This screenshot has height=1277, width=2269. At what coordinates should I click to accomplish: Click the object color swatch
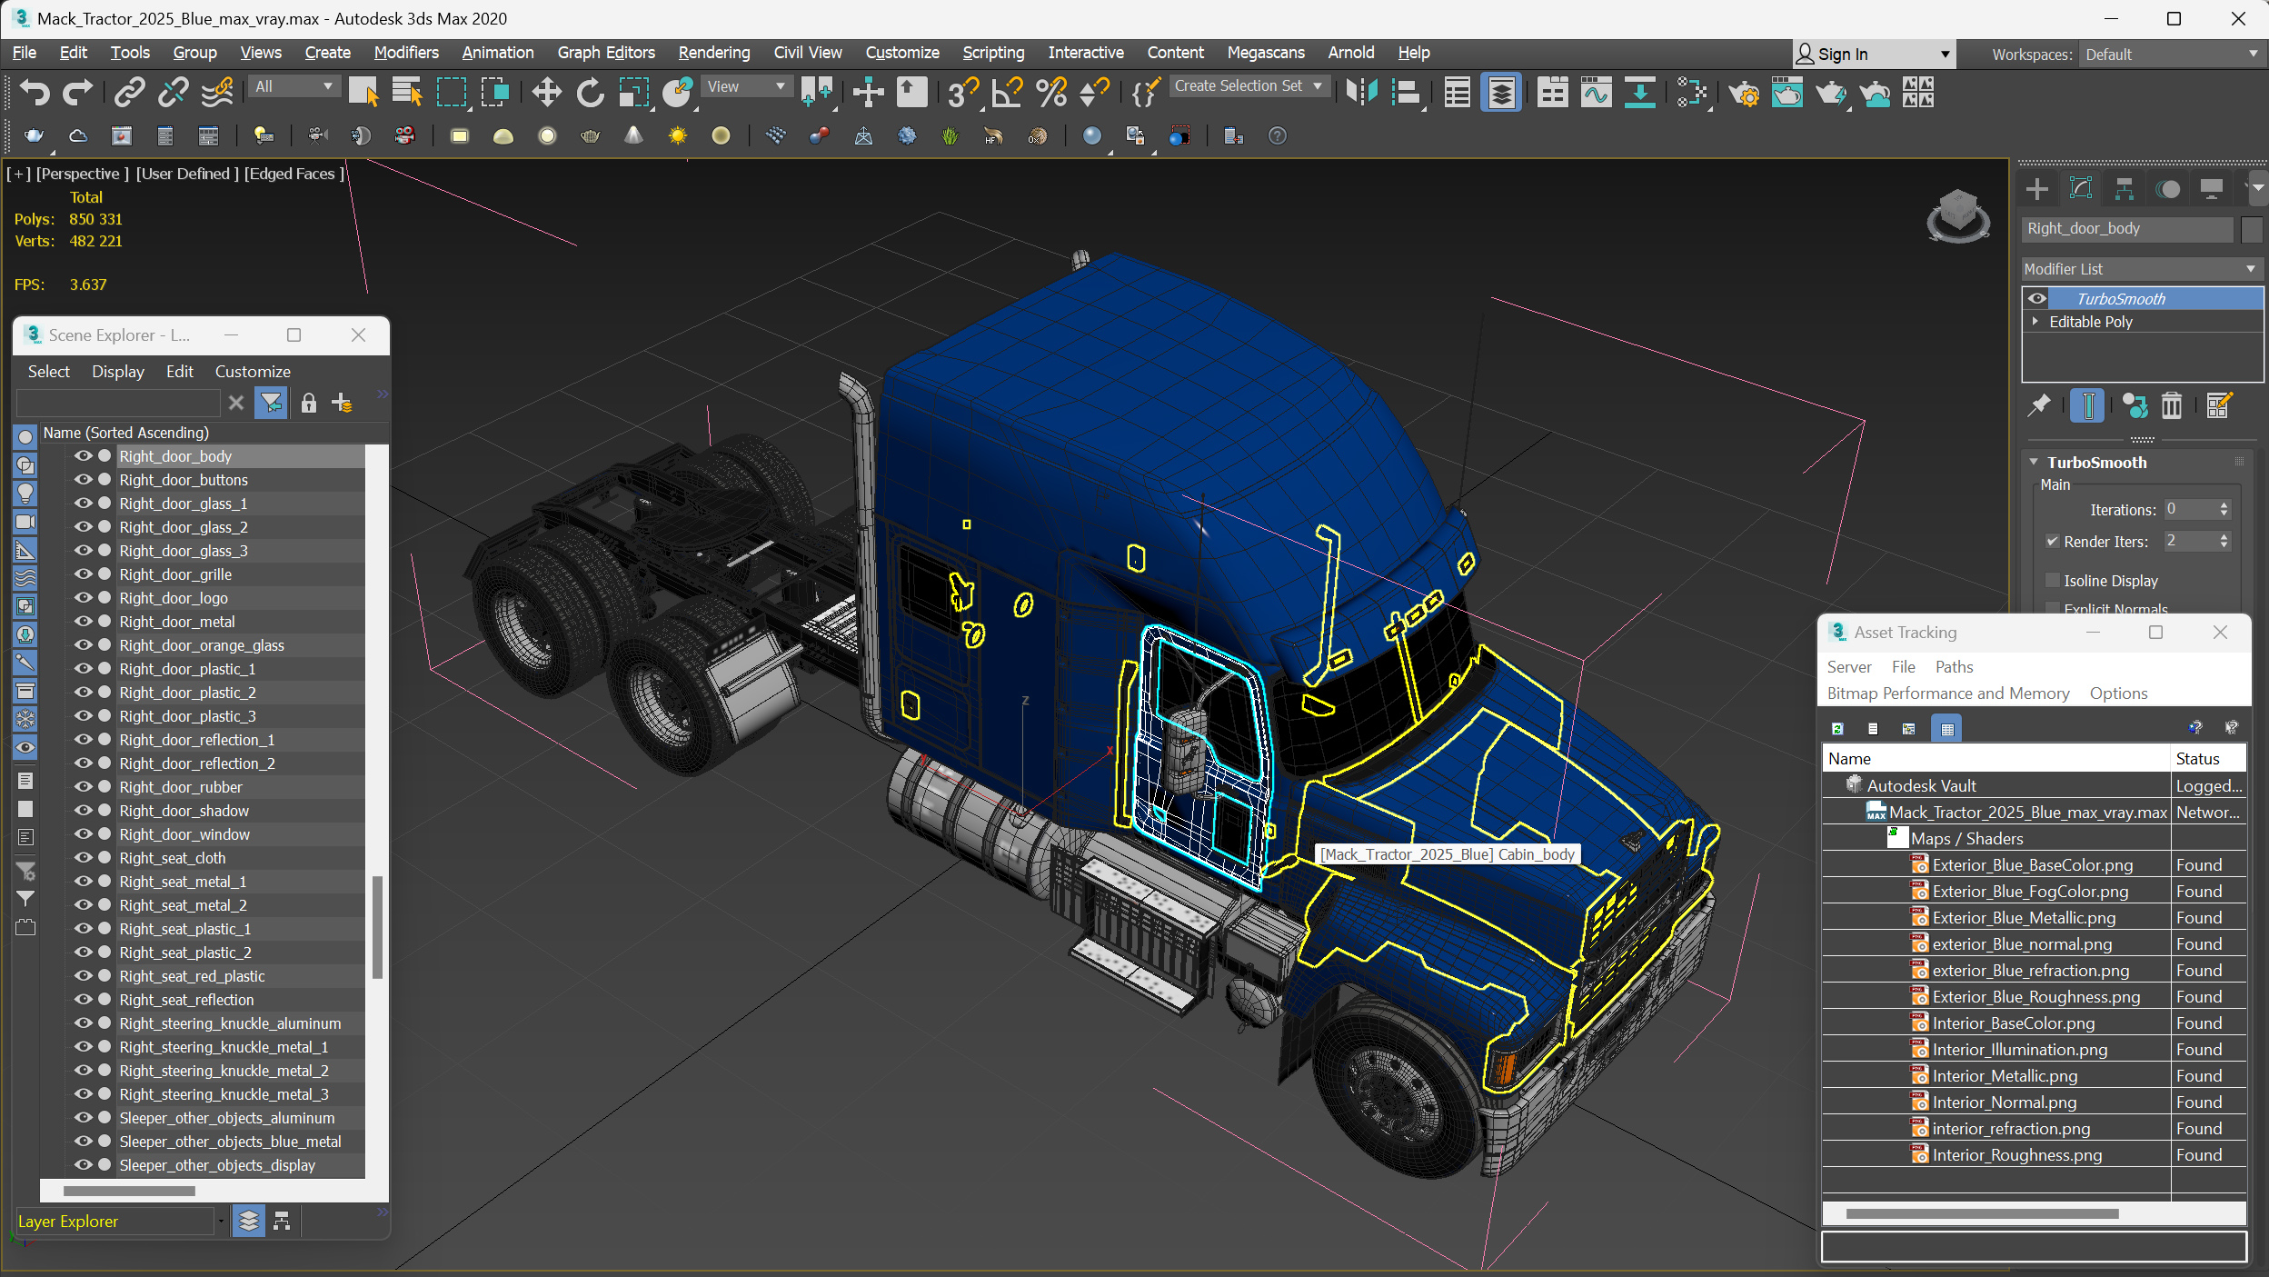(2251, 229)
